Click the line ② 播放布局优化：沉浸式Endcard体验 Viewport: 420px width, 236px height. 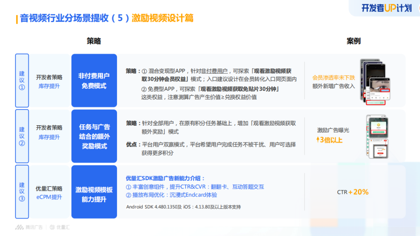coord(171,195)
